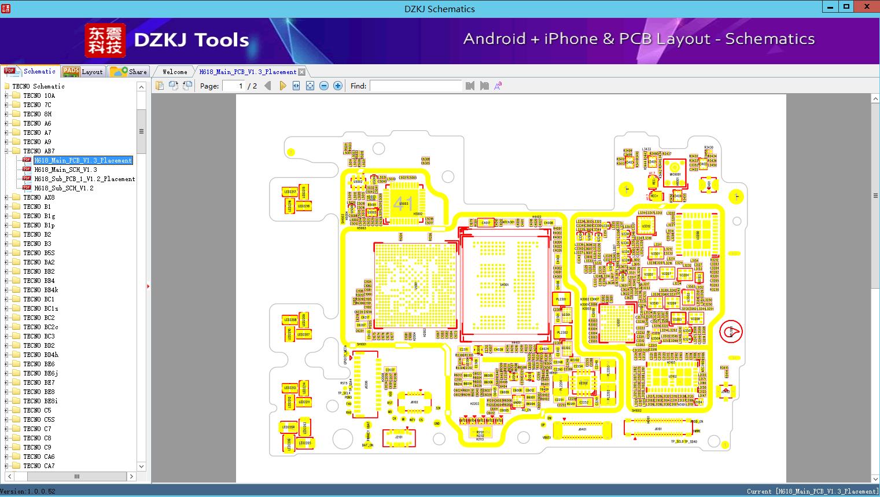Expand the TECNO BC2c folder
Viewport: 880px width, 497px height.
pos(6,327)
